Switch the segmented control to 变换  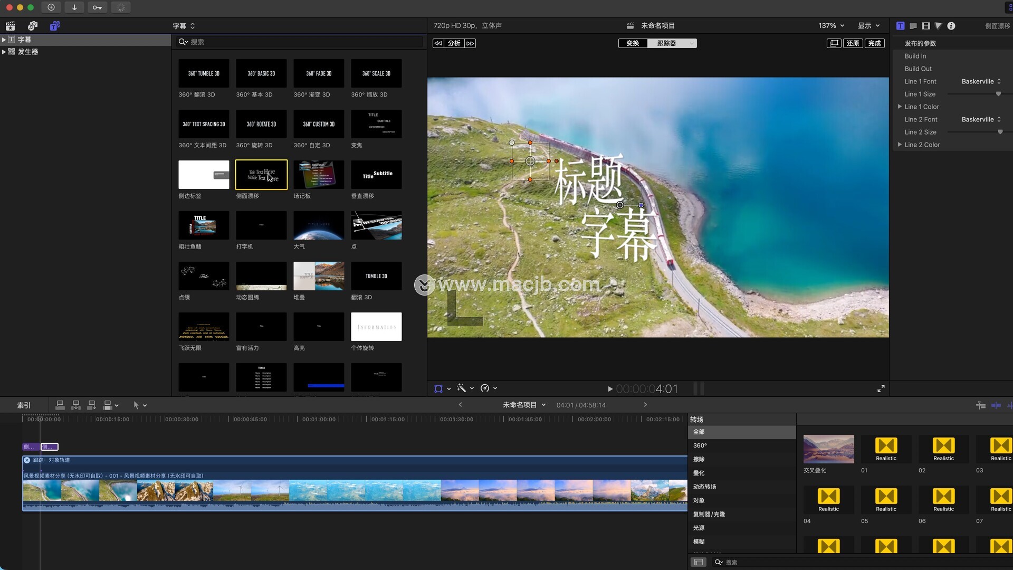tap(633, 43)
